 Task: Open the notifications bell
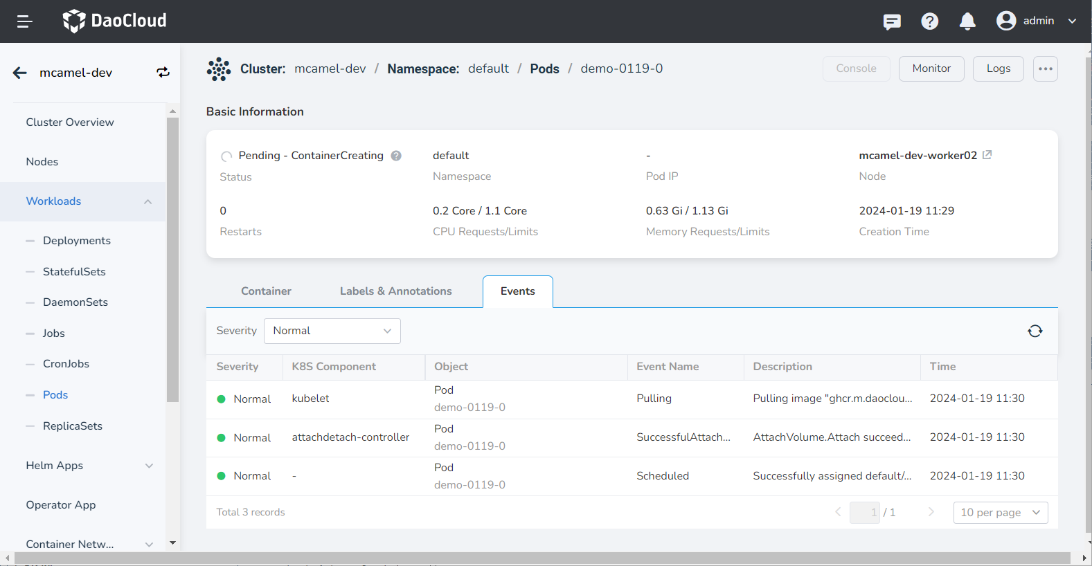pos(967,21)
